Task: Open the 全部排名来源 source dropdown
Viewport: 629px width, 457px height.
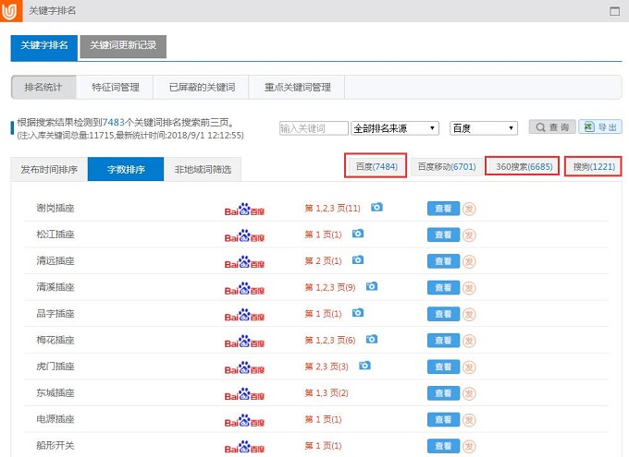Action: pyautogui.click(x=395, y=128)
